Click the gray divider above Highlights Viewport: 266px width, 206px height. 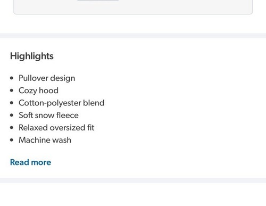(133, 36)
